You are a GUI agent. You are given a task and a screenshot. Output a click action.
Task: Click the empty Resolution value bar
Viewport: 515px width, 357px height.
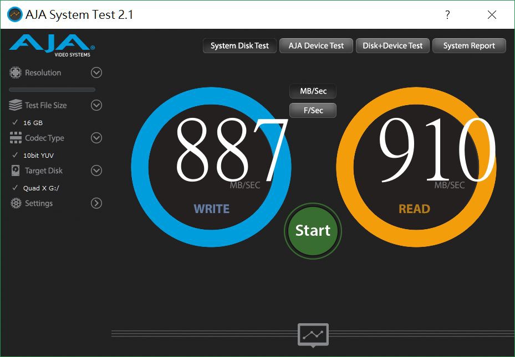[52, 90]
